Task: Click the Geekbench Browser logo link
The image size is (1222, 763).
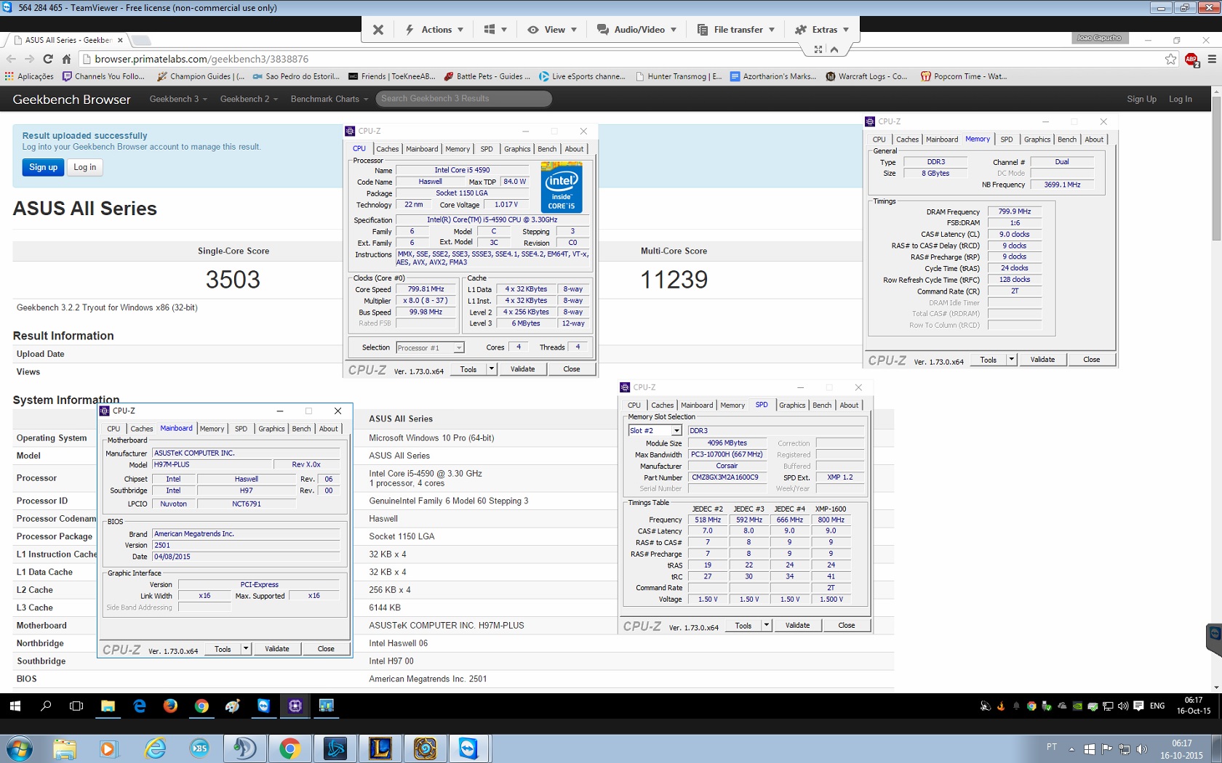Action: 71,100
